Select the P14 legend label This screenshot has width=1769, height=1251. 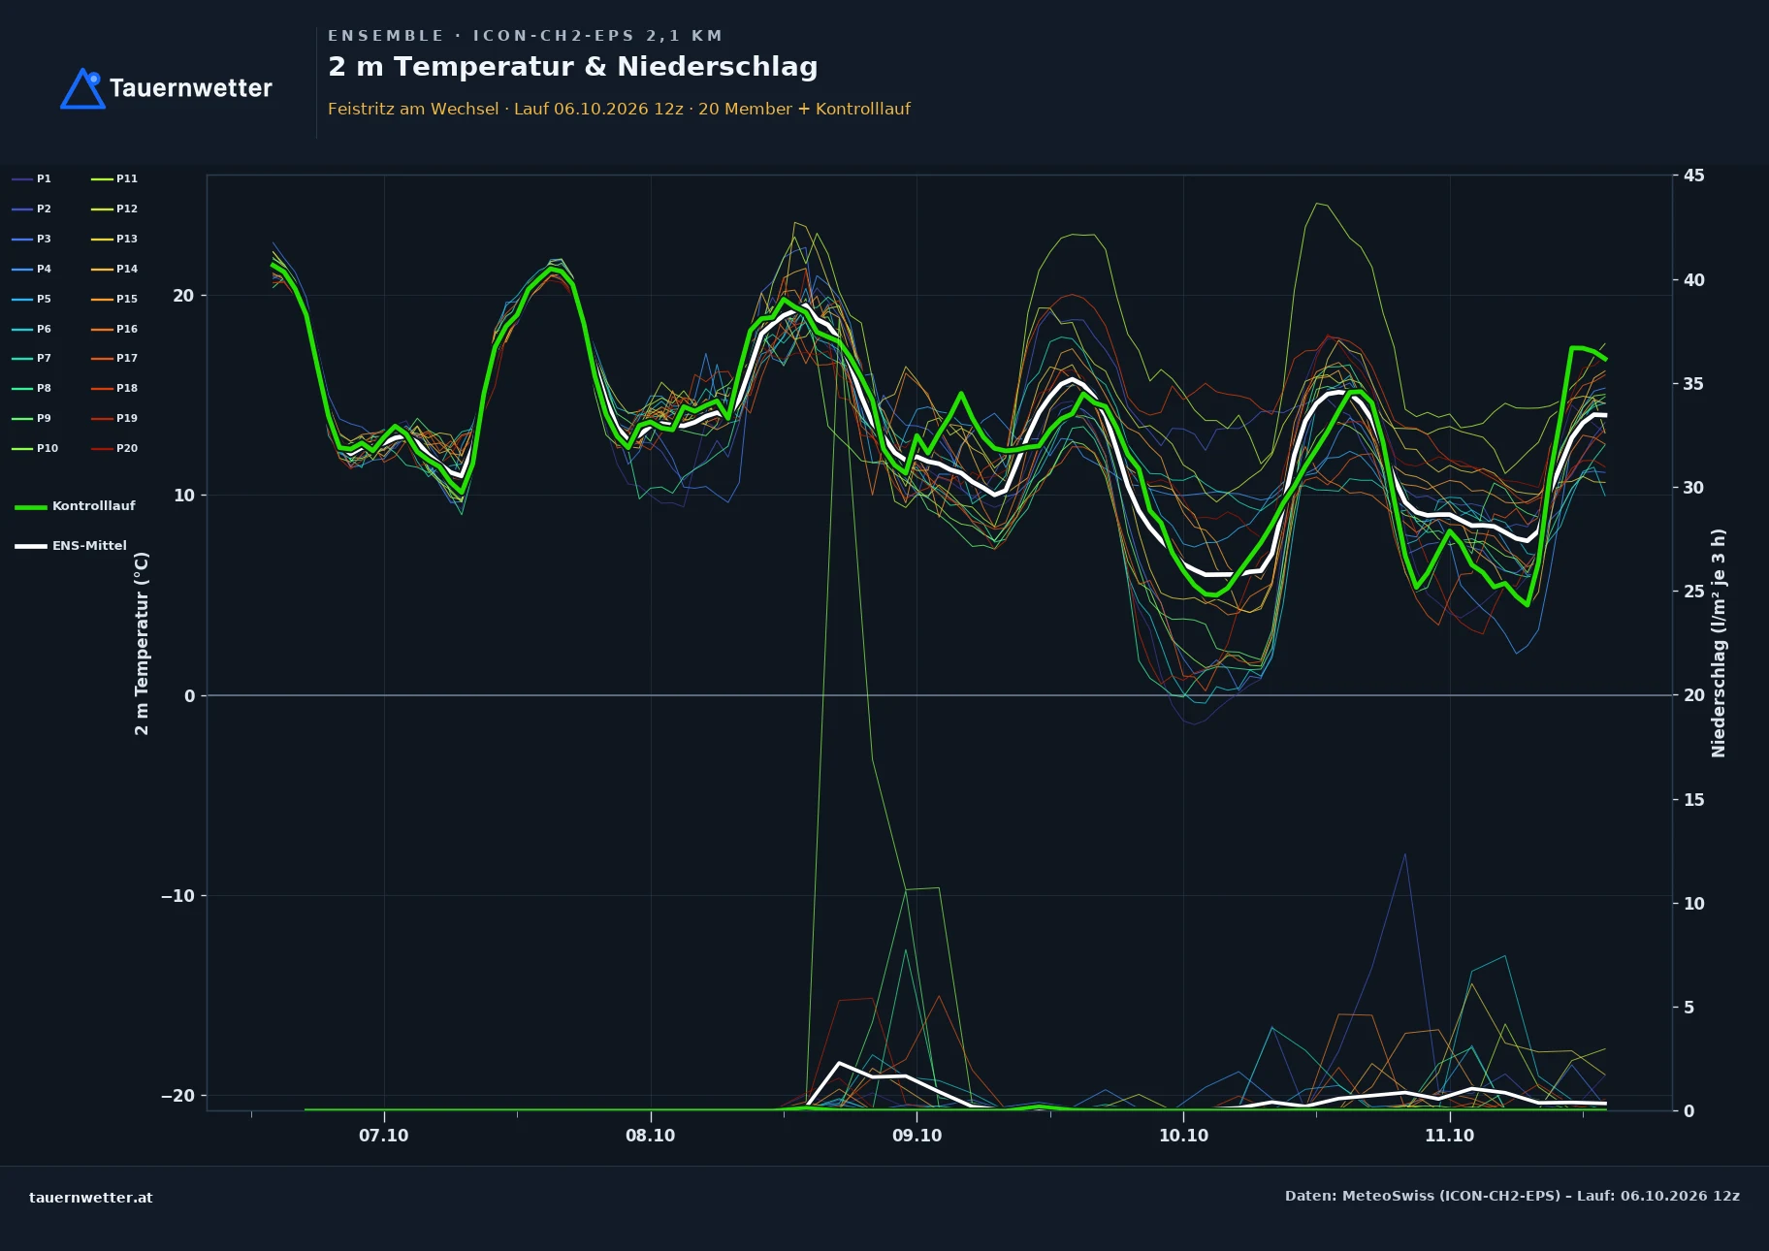(127, 269)
